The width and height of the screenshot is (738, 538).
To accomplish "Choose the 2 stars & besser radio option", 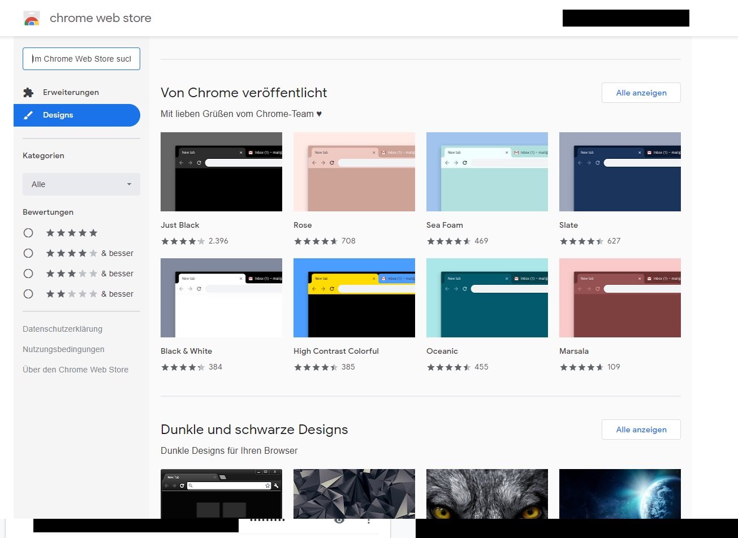I will click(28, 294).
